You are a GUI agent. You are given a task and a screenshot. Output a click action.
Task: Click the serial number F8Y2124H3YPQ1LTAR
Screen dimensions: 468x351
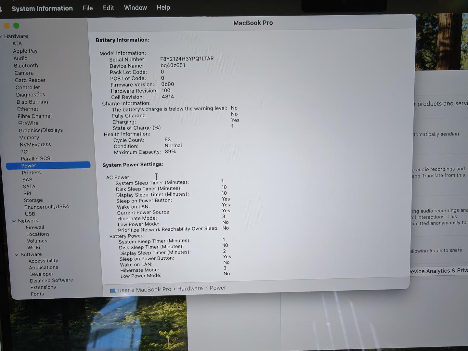[x=187, y=59]
